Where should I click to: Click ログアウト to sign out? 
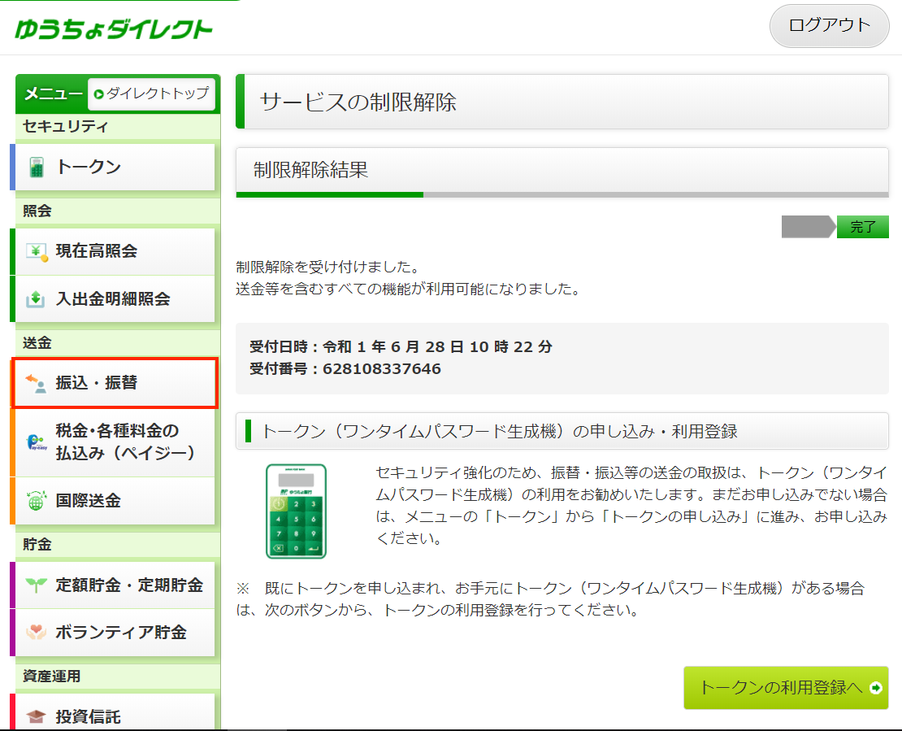(x=829, y=26)
